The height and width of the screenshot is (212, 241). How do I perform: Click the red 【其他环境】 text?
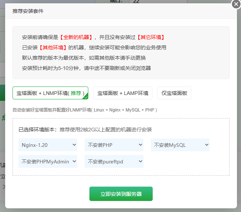click(x=53, y=47)
